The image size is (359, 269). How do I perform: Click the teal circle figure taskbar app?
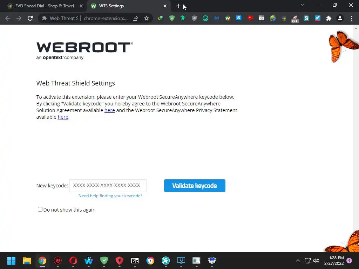click(x=166, y=261)
